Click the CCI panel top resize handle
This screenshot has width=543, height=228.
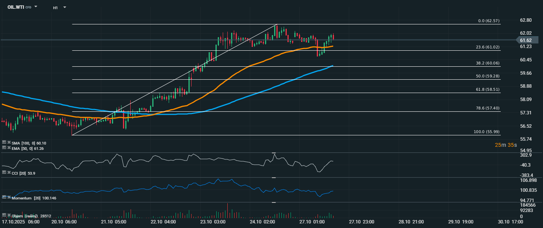[x=273, y=153]
